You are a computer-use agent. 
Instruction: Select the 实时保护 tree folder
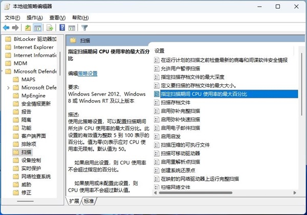pos(27,169)
